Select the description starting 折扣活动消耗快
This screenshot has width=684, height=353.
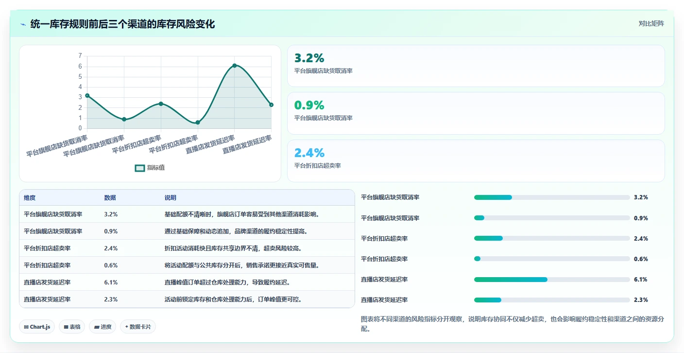233,248
